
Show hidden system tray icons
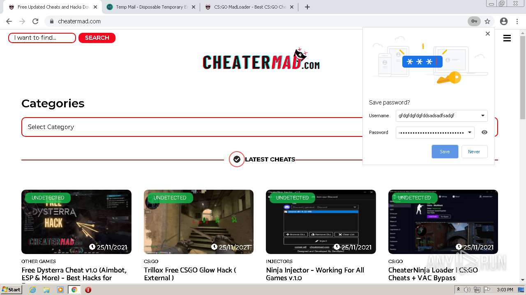click(x=459, y=290)
